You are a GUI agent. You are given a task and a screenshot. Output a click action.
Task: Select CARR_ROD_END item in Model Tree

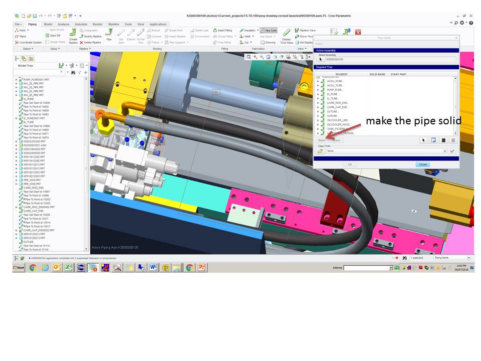(x=34, y=188)
